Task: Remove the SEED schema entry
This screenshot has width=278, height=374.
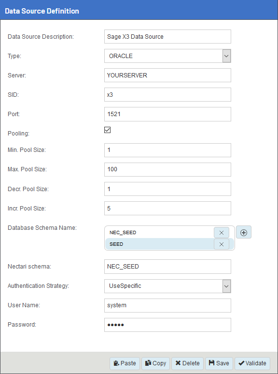Action: click(x=222, y=244)
